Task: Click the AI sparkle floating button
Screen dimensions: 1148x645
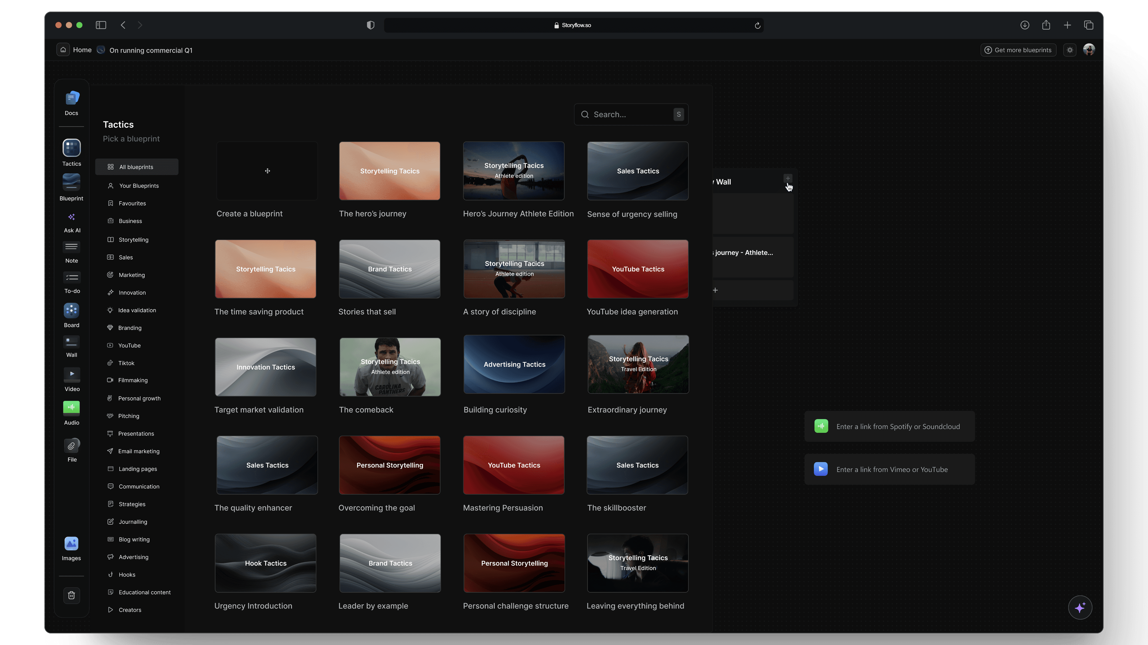Action: [x=1080, y=607]
